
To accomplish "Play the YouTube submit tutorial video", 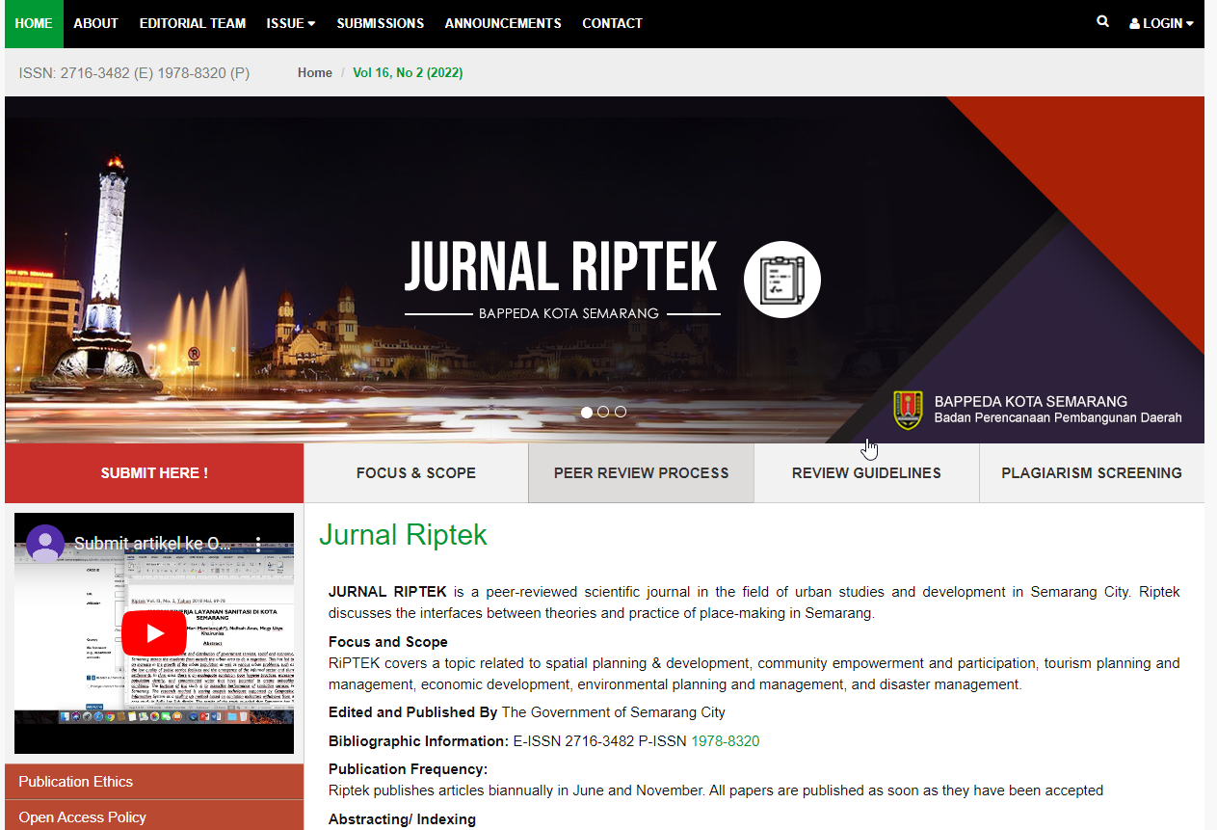I will click(154, 633).
